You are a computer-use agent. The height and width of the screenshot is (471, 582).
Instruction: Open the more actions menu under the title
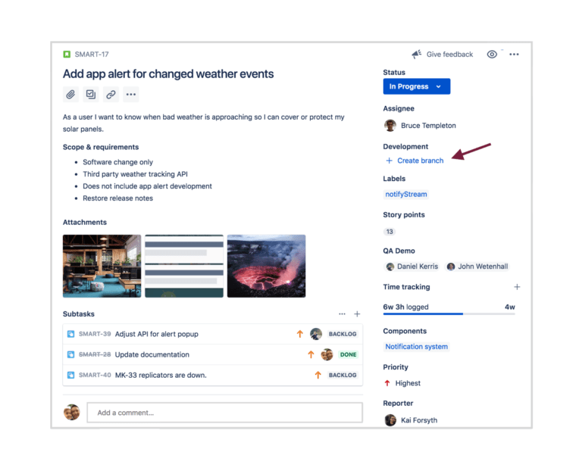click(130, 95)
